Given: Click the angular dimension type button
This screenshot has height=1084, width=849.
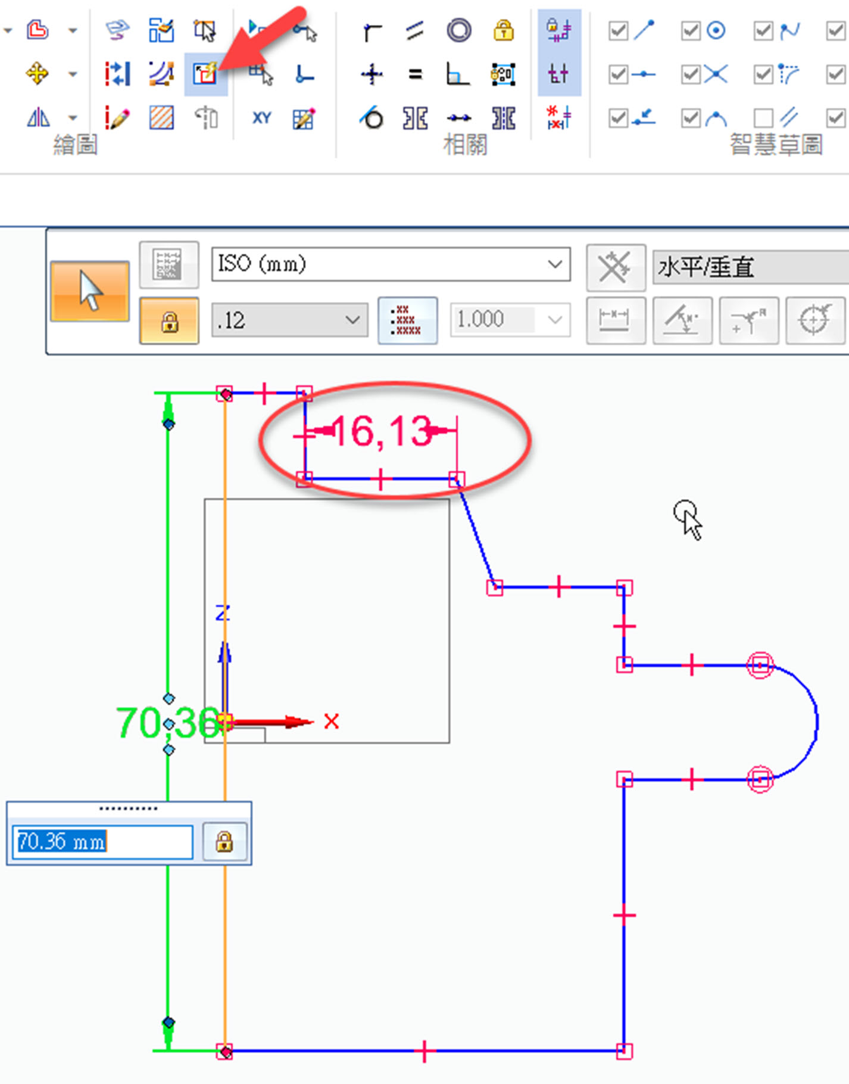Looking at the screenshot, I should coord(682,320).
